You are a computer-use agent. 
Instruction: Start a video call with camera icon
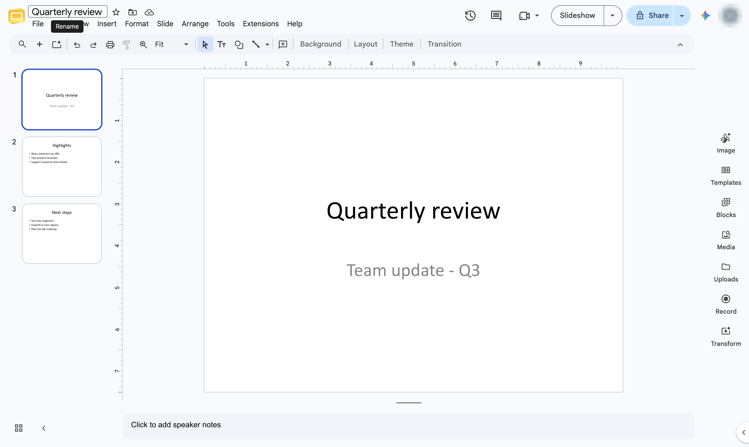(x=525, y=15)
